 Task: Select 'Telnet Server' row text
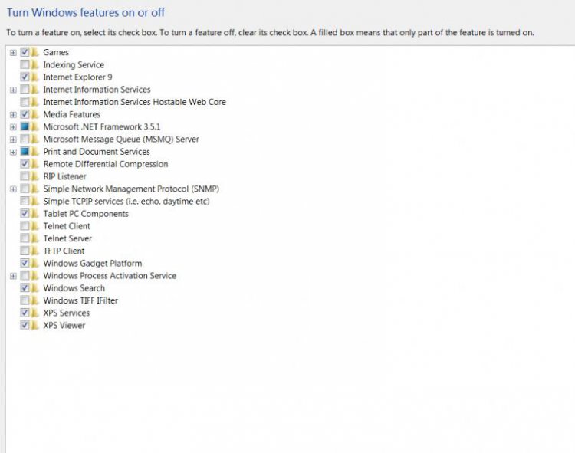[x=67, y=238]
